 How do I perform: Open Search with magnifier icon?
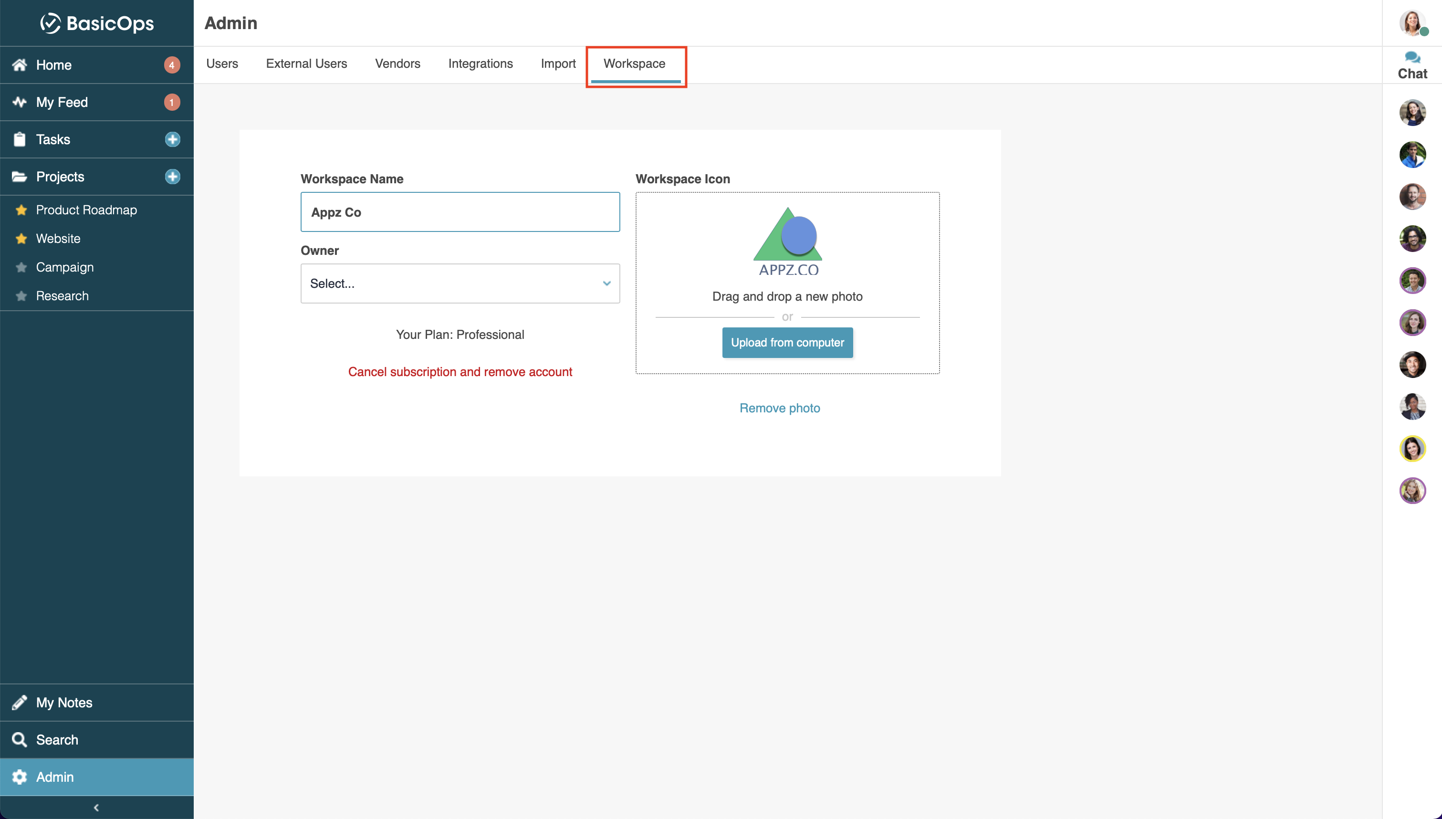[x=20, y=739]
